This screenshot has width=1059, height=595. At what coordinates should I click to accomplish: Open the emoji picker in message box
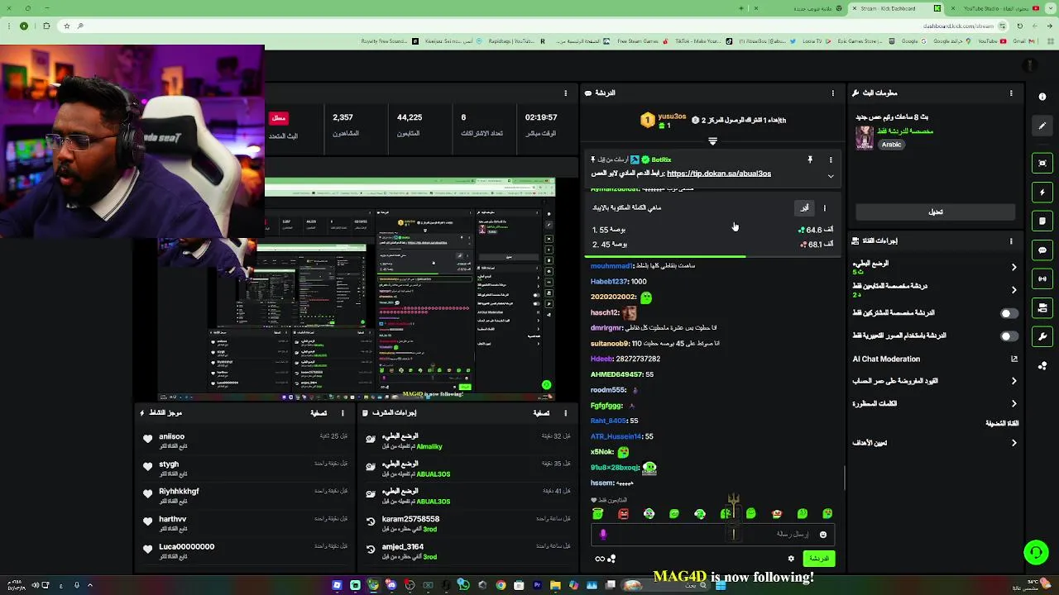[822, 535]
